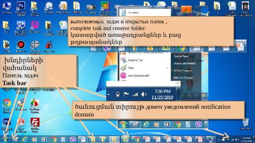Open the Start orb in the main taskbar
Image resolution: width=255 pixels, height=143 pixels.
[x=5, y=139]
